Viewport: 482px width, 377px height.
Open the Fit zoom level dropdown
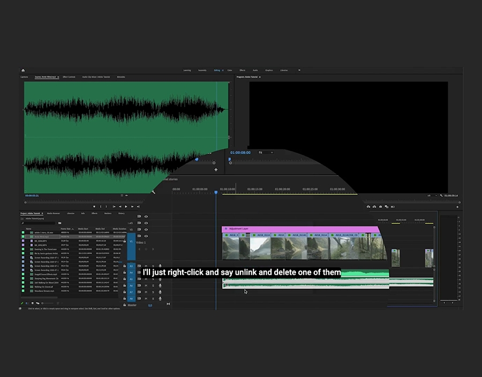[x=266, y=153]
